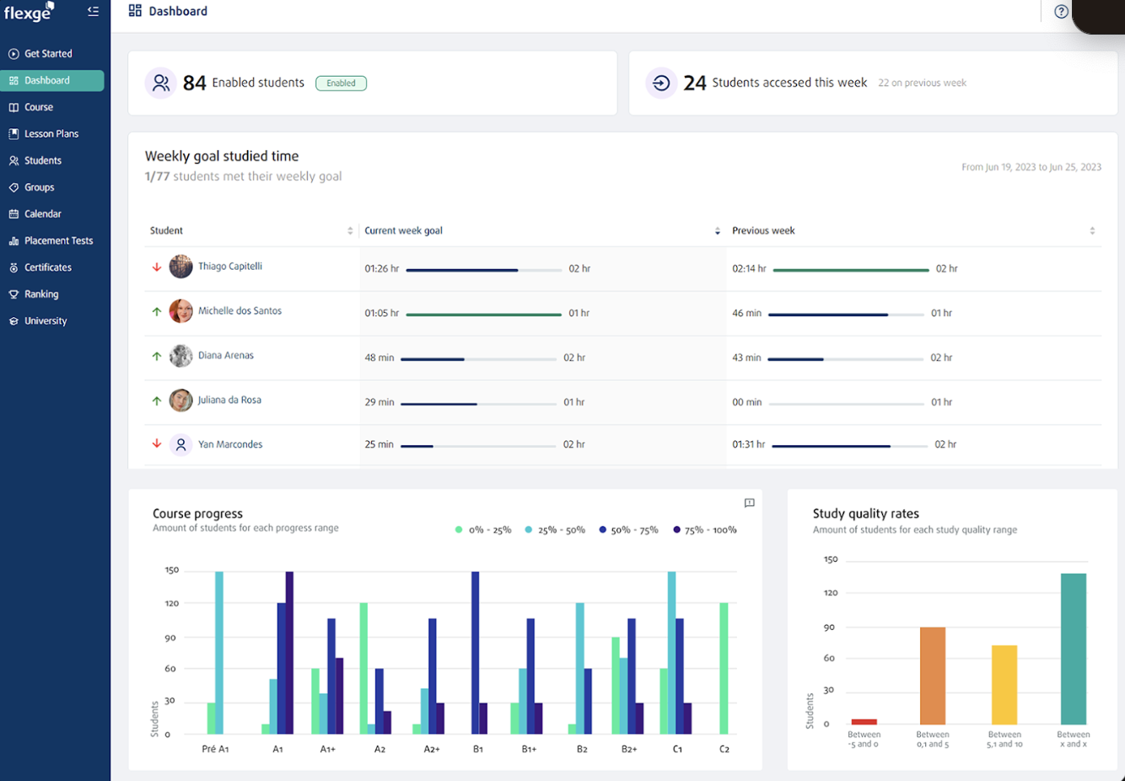
Task: Click the Dashboard grid icon in header
Action: coord(135,11)
